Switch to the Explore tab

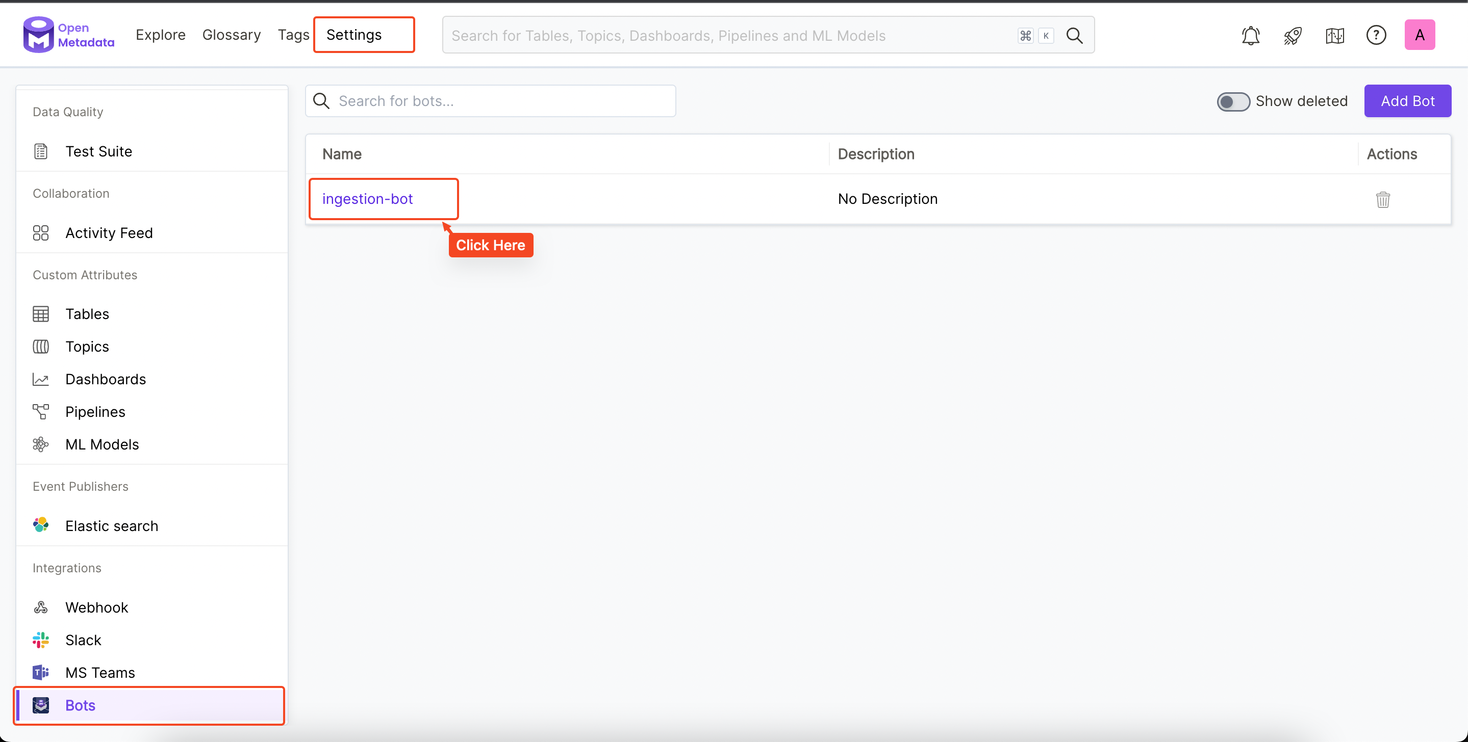[x=160, y=34]
